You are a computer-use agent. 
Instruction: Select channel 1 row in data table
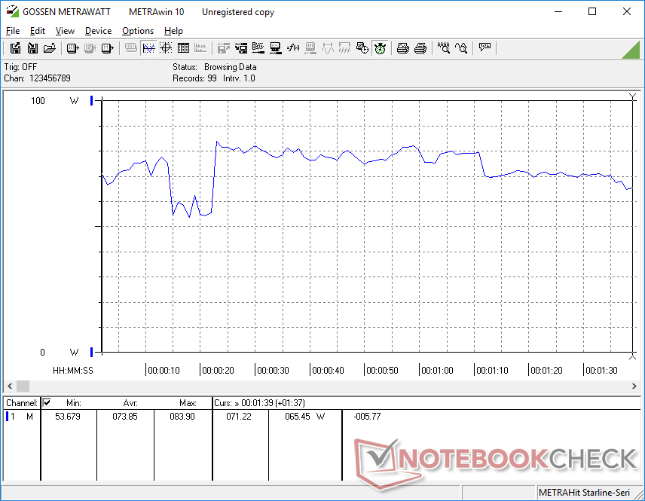pyautogui.click(x=21, y=416)
